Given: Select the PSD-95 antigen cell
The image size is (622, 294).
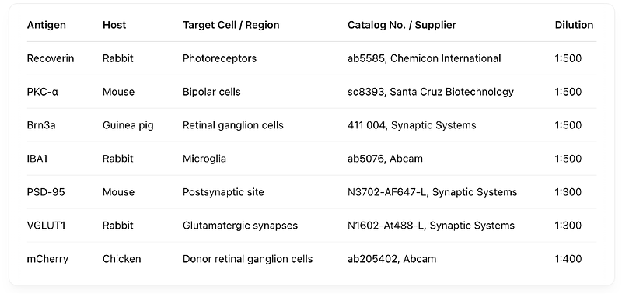Looking at the screenshot, I should (46, 192).
